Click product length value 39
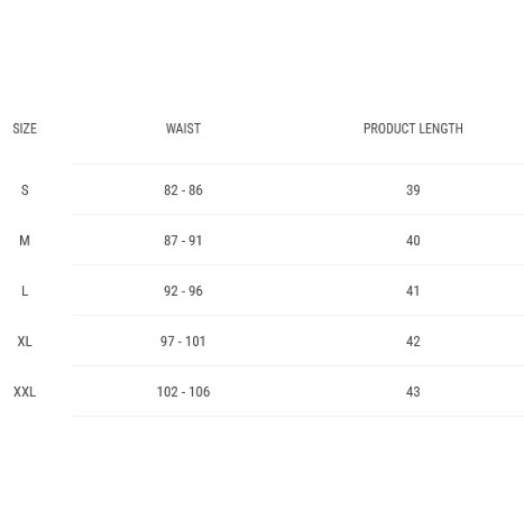This screenshot has width=524, height=524. pos(413,190)
